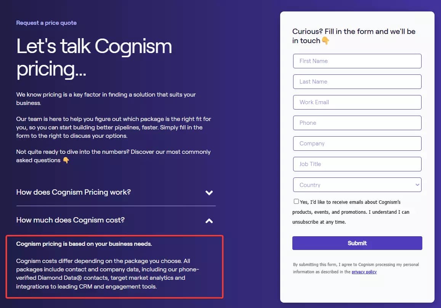Click the Company input field
Viewport: 441px width, 308px height.
357,144
